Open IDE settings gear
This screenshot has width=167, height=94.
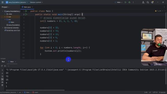152,2
